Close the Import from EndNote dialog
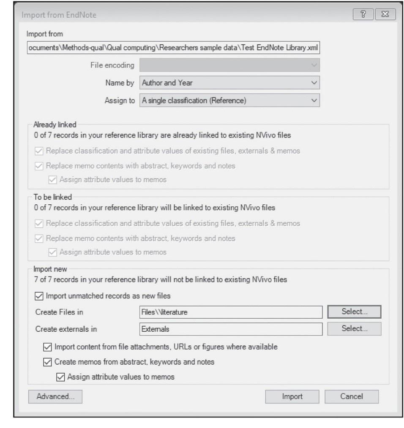This screenshot has width=404, height=428. (385, 14)
